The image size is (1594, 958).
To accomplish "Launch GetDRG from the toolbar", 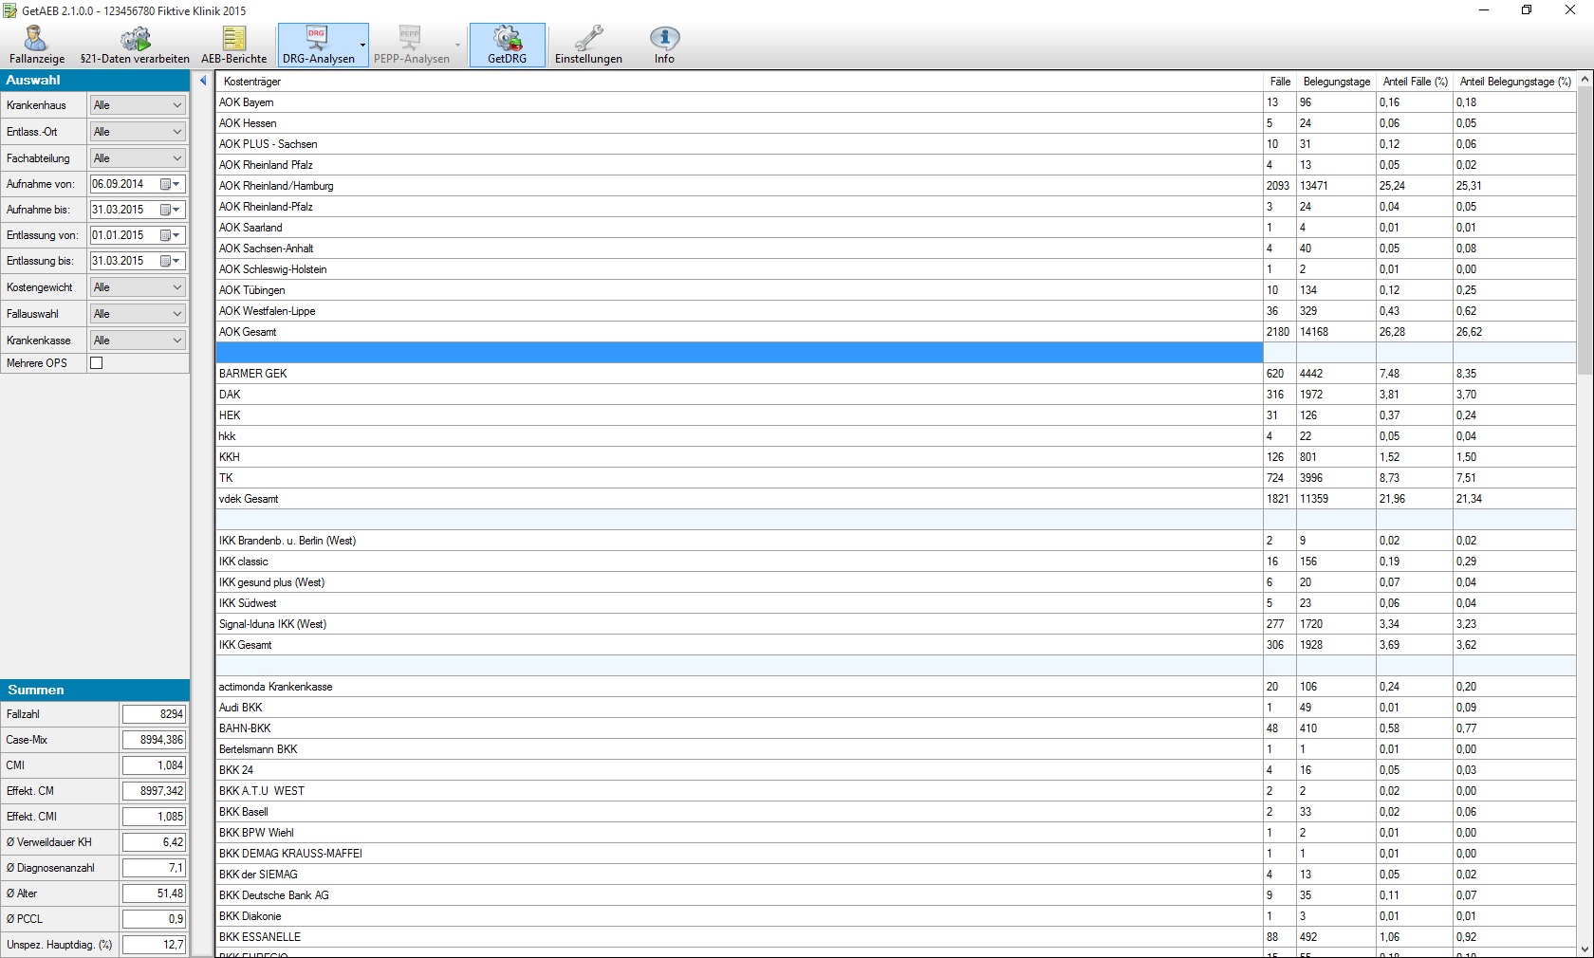I will tap(507, 46).
